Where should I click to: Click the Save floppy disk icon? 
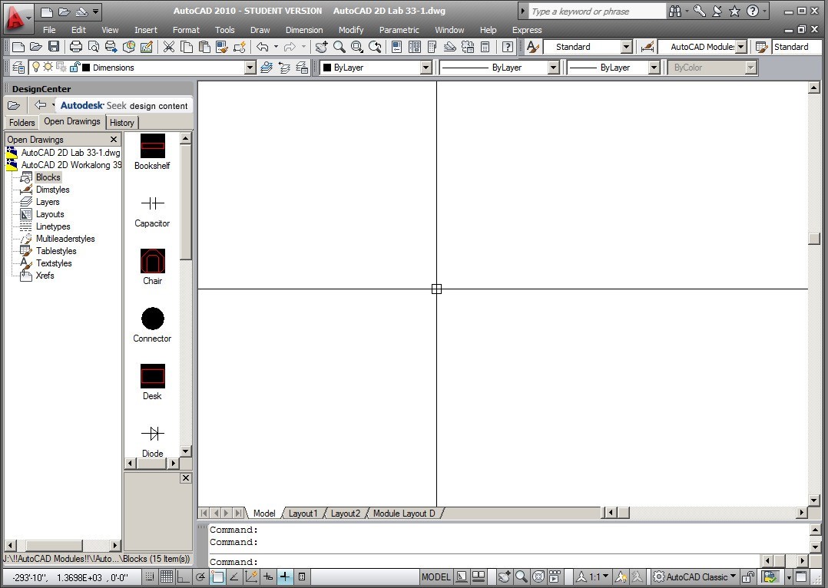(x=53, y=47)
